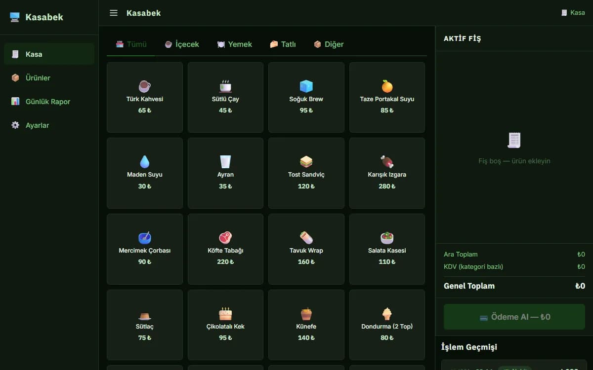Screen dimensions: 593x370
Task: Click the Dondurma ice cream cone icon
Action: point(387,314)
